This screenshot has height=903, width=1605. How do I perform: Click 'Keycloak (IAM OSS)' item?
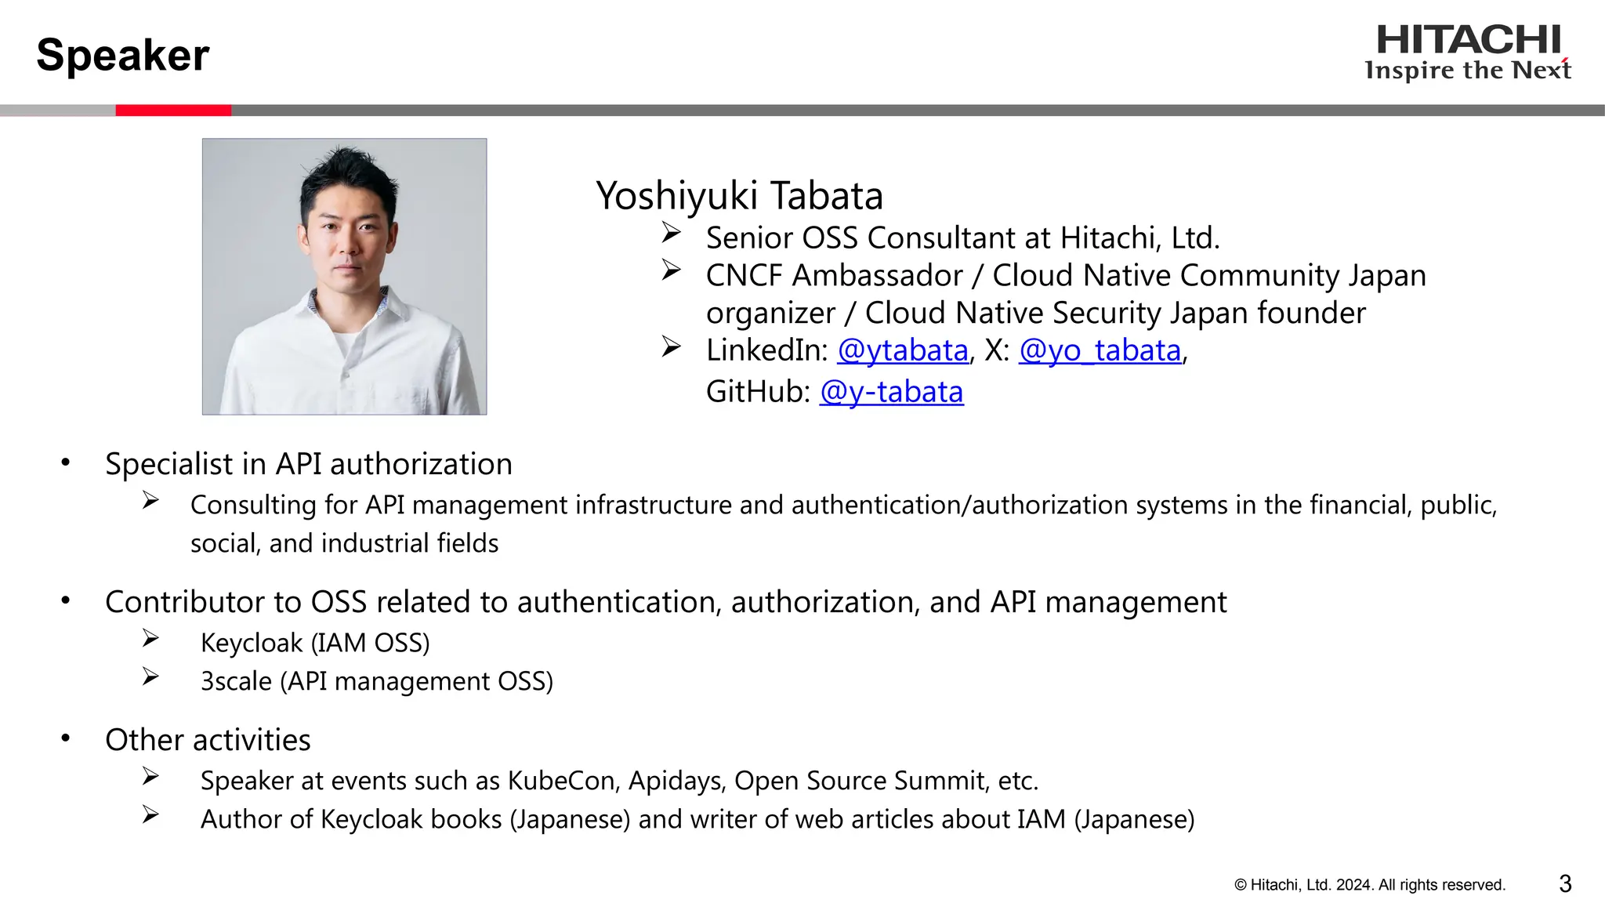click(315, 644)
